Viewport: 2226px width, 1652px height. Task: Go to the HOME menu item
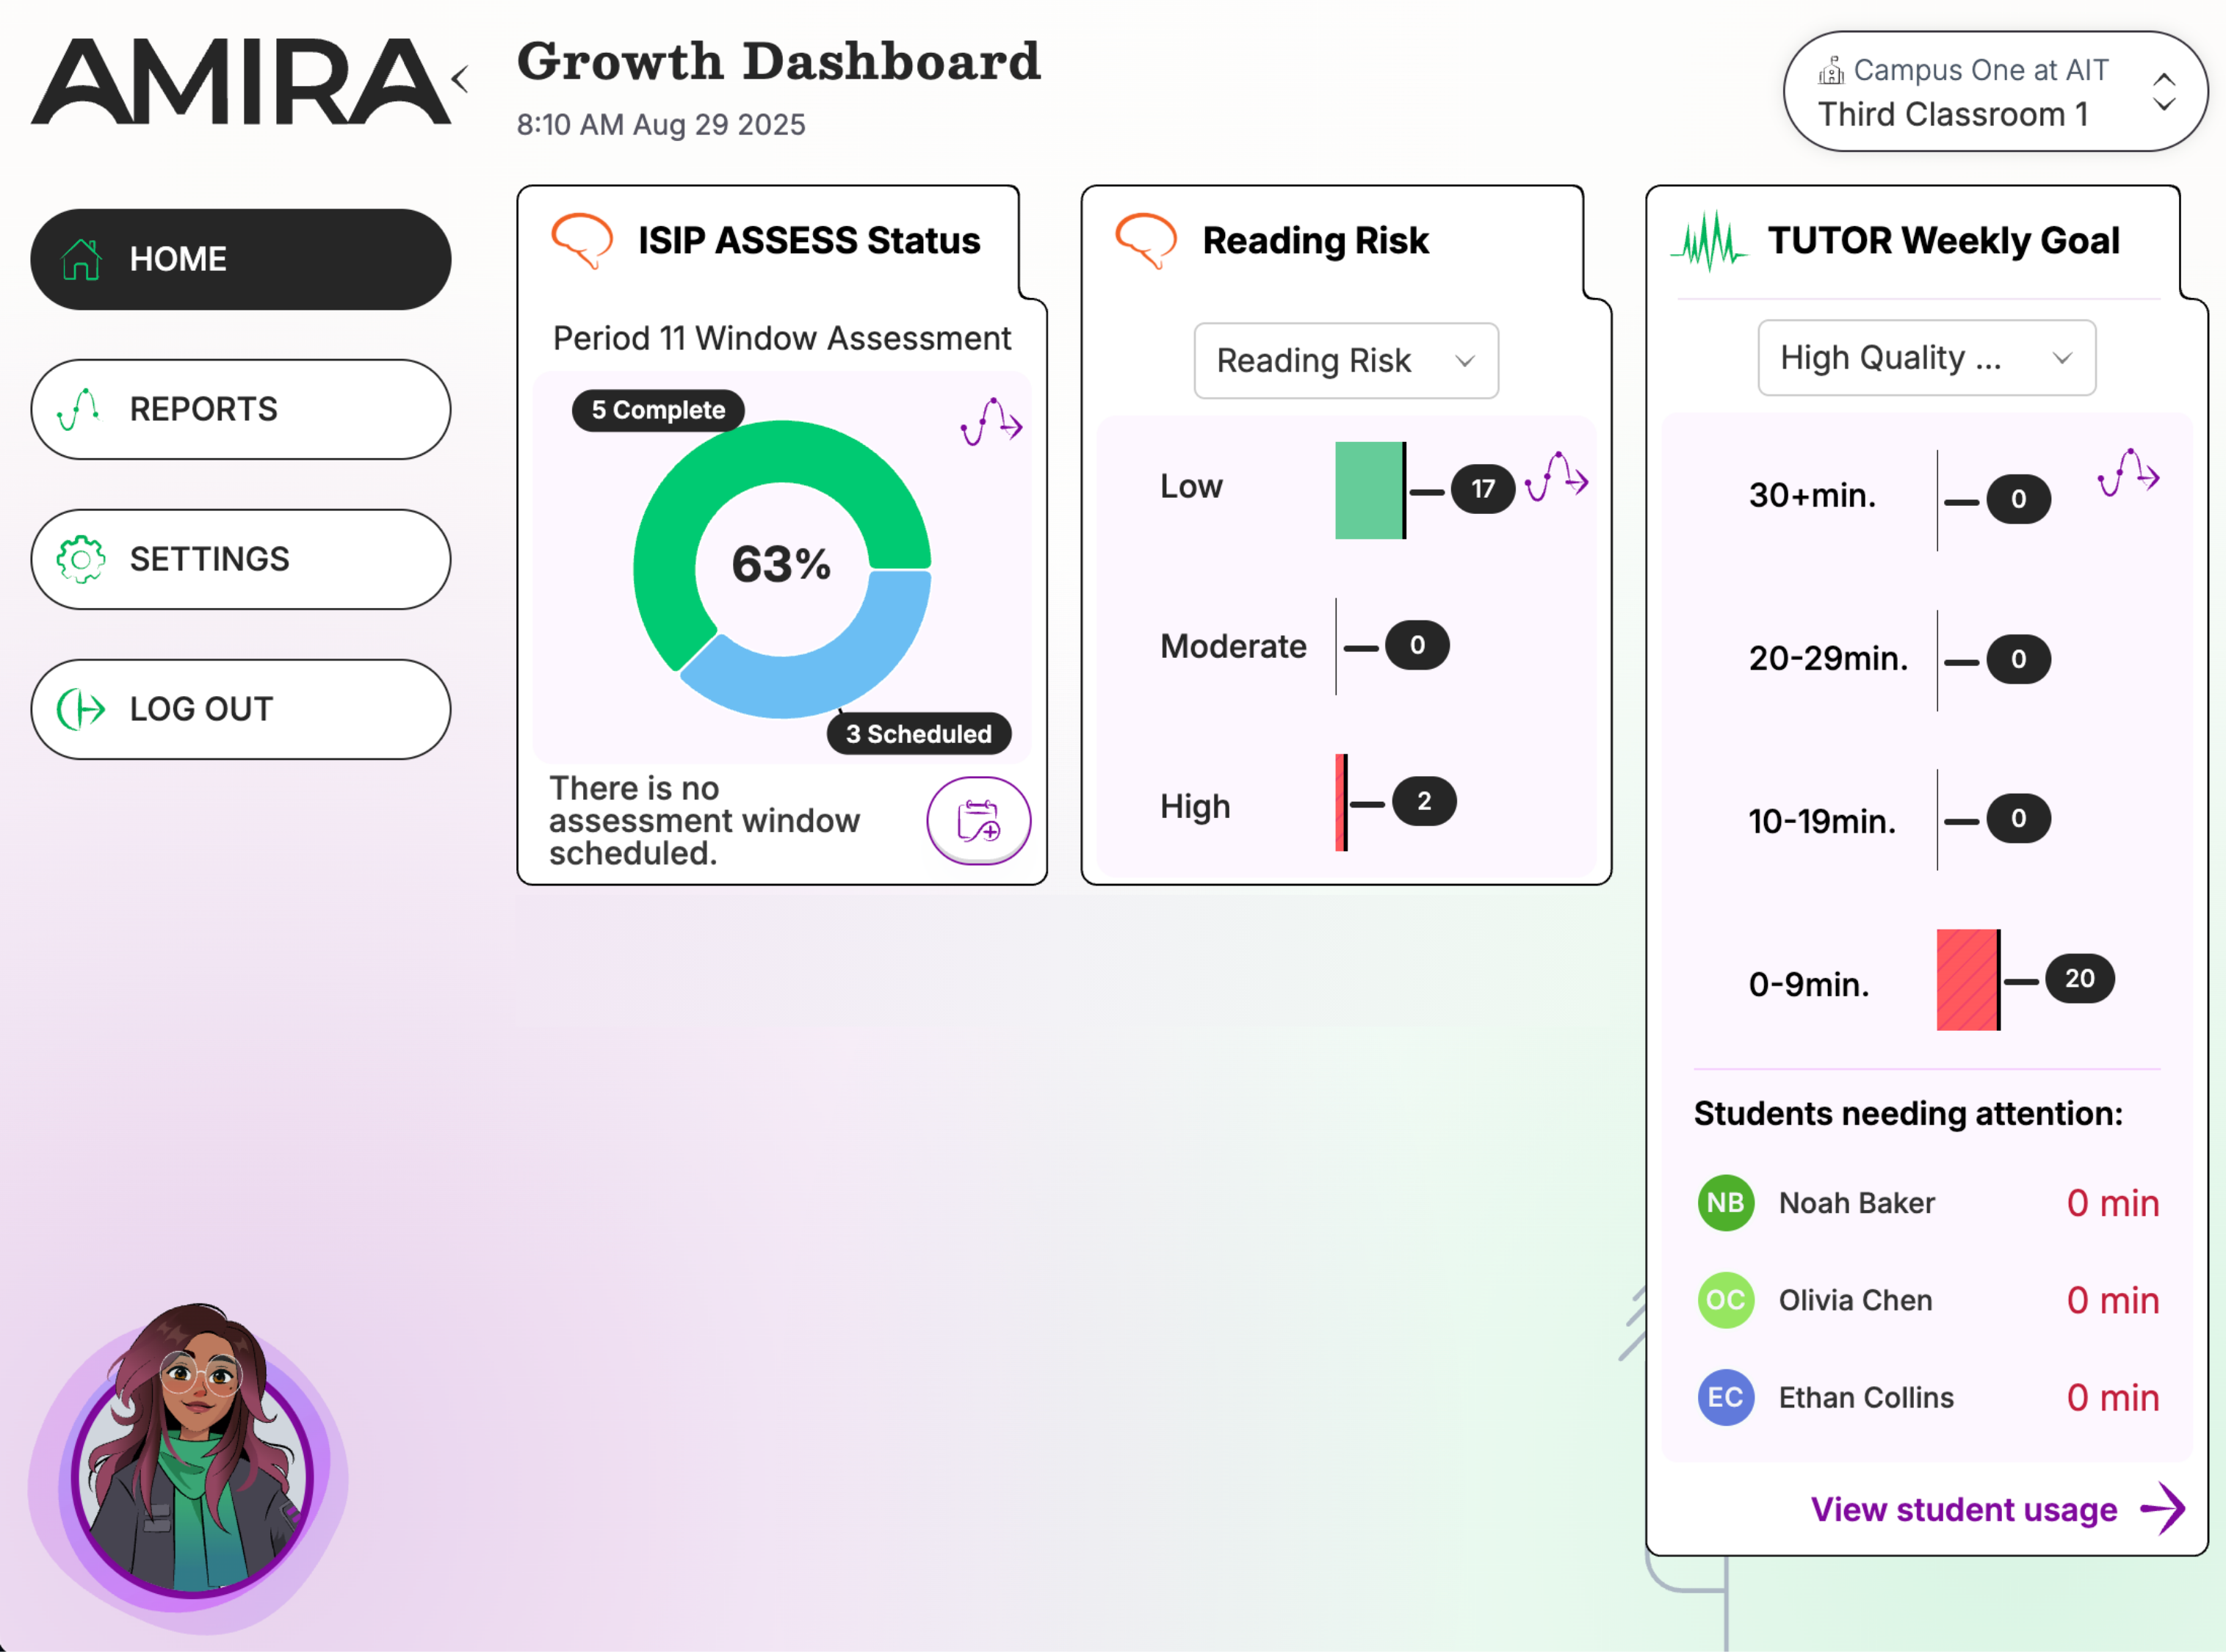(241, 259)
